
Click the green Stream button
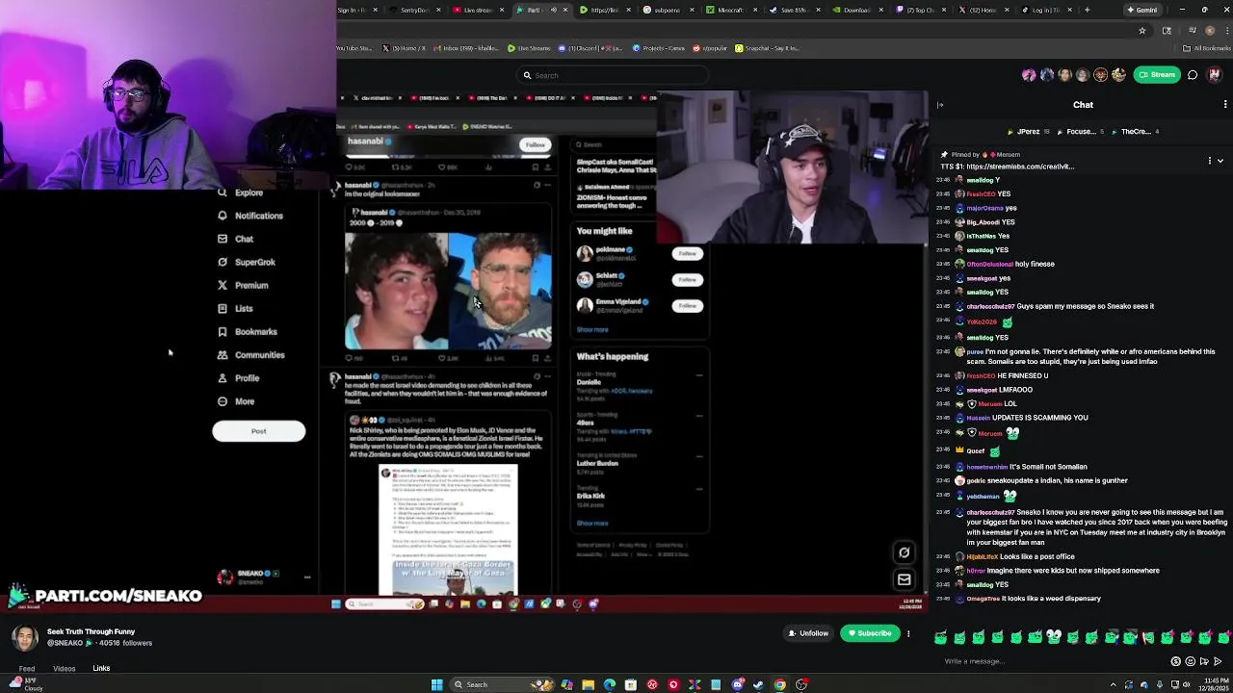coord(1157,74)
